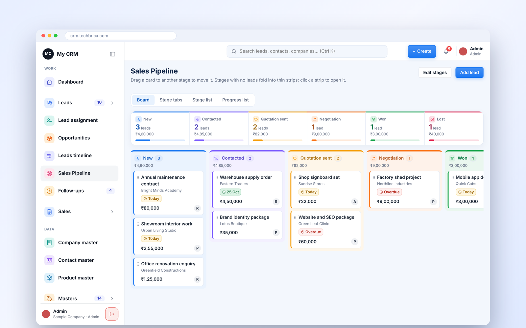
Task: Click the browser address bar
Action: point(120,36)
